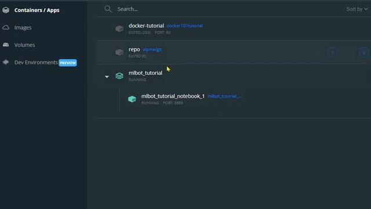Click the search magnifier icon

tap(108, 9)
